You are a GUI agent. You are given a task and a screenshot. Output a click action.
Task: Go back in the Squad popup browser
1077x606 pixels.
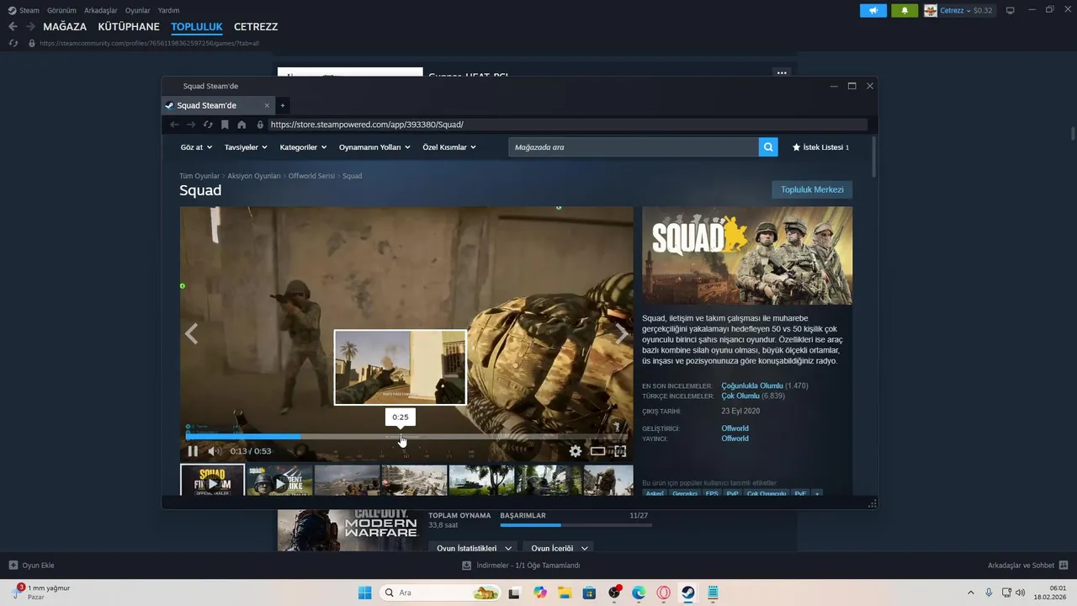(174, 125)
